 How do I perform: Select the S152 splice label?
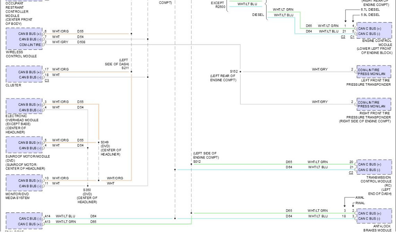click(234, 71)
